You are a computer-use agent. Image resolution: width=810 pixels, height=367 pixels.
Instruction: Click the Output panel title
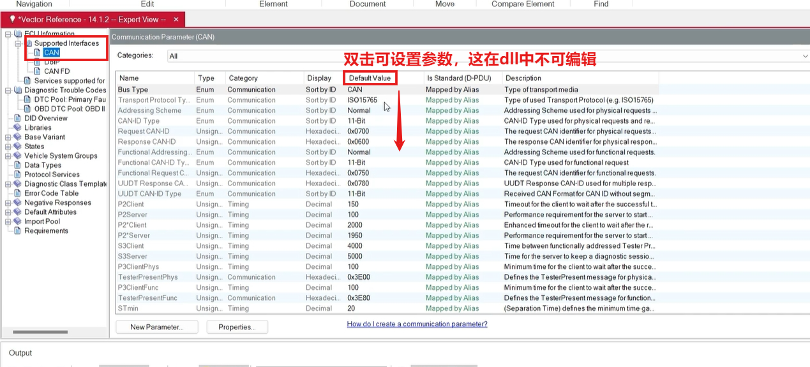[x=20, y=353]
